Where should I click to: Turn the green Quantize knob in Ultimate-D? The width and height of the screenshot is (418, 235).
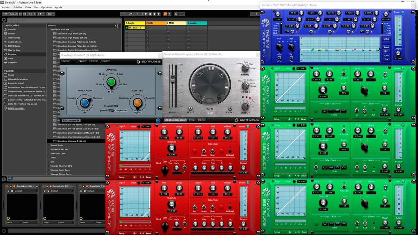click(x=111, y=82)
